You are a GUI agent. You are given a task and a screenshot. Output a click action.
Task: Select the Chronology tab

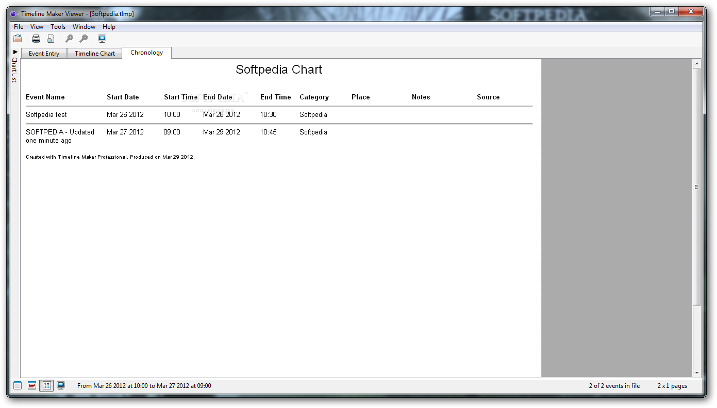tap(146, 53)
